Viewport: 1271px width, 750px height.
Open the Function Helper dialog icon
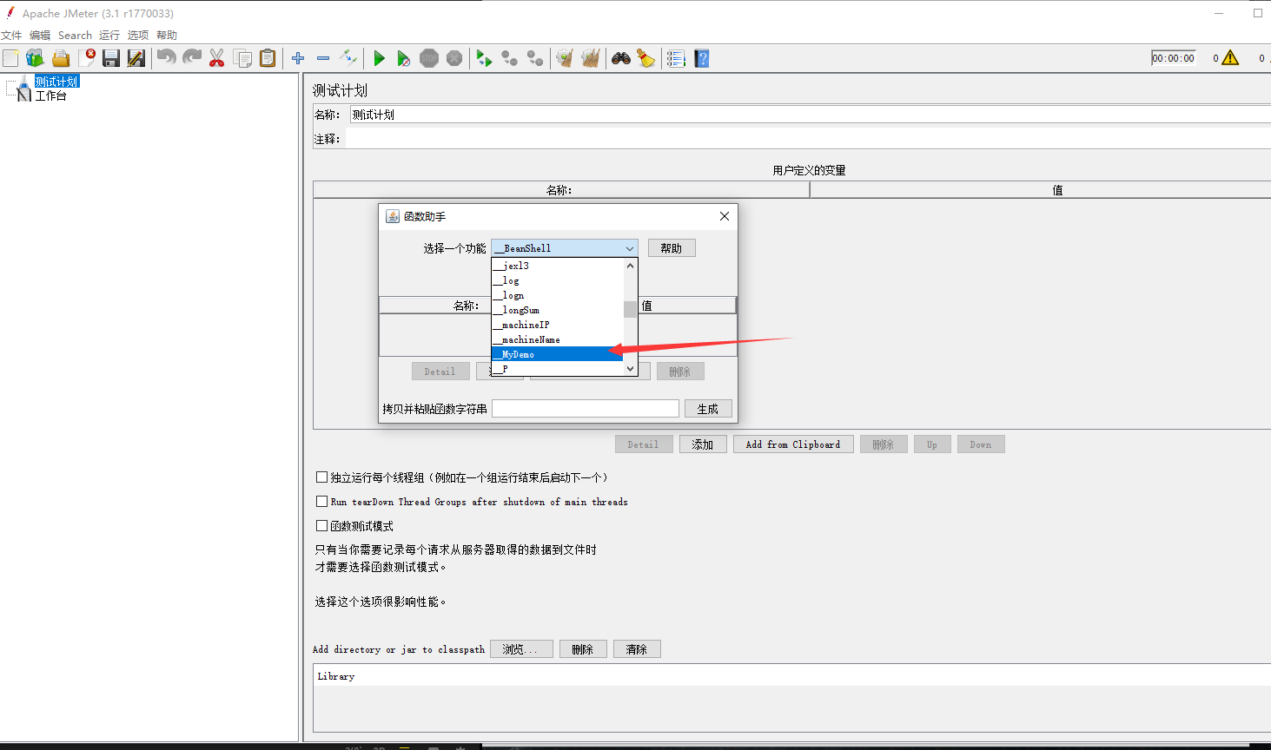click(x=676, y=58)
